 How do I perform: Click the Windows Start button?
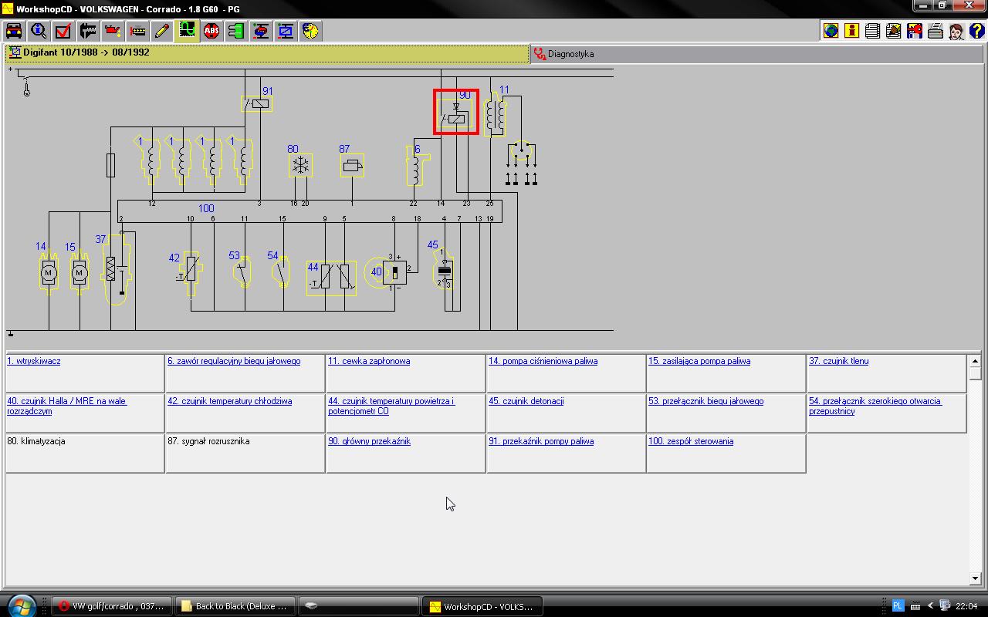coord(21,605)
